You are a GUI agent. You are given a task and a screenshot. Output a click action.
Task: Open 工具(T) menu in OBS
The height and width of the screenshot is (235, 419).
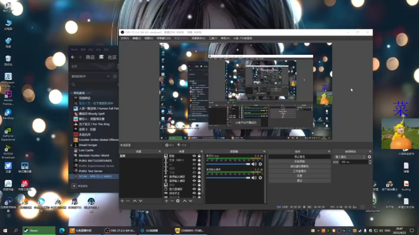click(x=213, y=38)
